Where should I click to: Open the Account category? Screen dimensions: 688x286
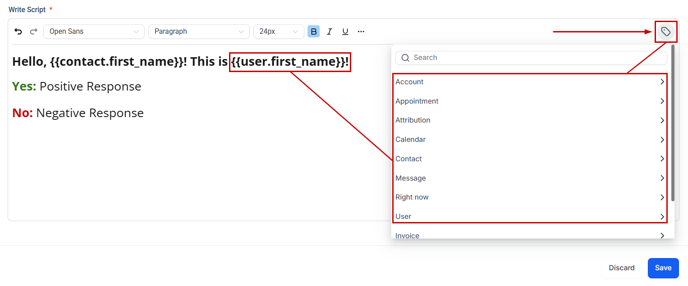pyautogui.click(x=530, y=82)
